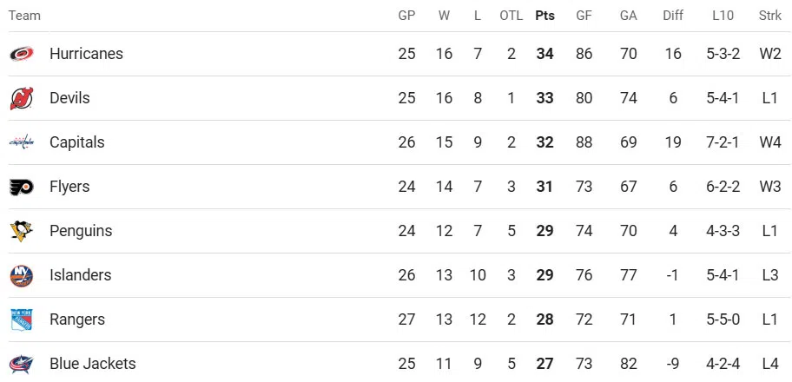Viewport: 792px width, 382px height.
Task: Select the Flyers points value 31
Action: coord(544,187)
